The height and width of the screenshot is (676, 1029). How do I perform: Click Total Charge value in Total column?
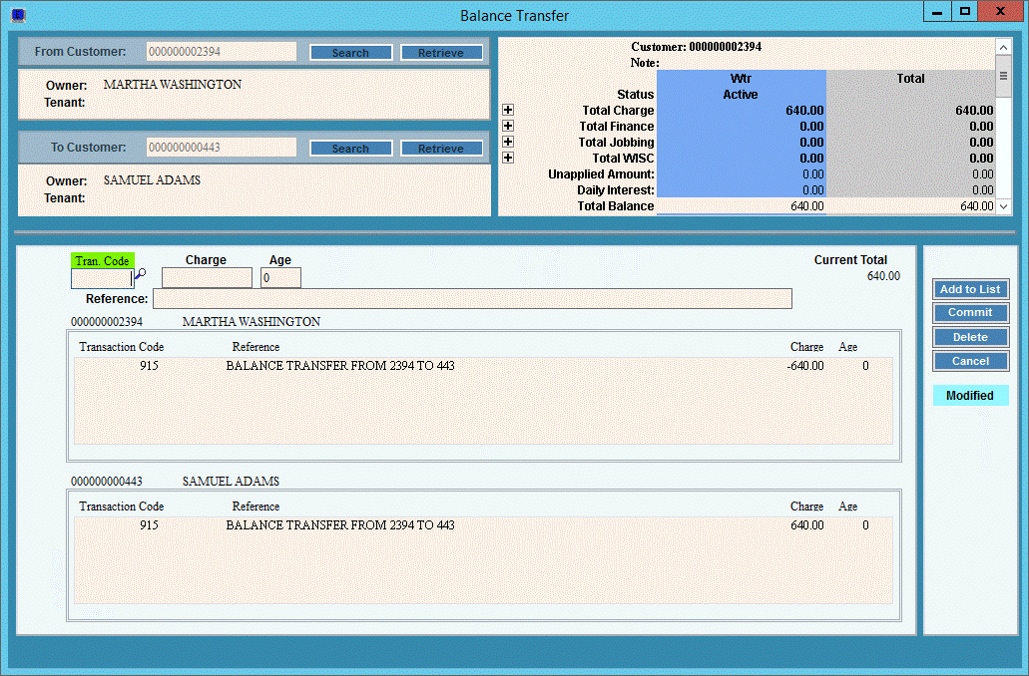pyautogui.click(x=974, y=110)
